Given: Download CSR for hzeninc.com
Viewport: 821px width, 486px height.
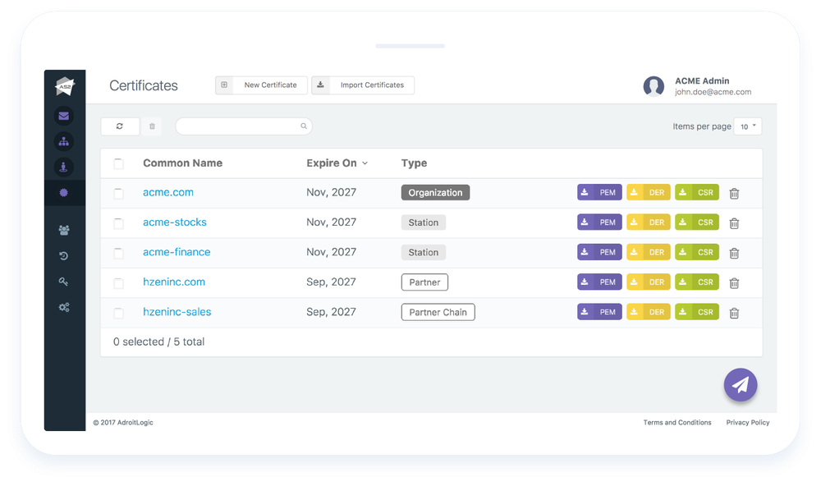Looking at the screenshot, I should click(x=697, y=282).
